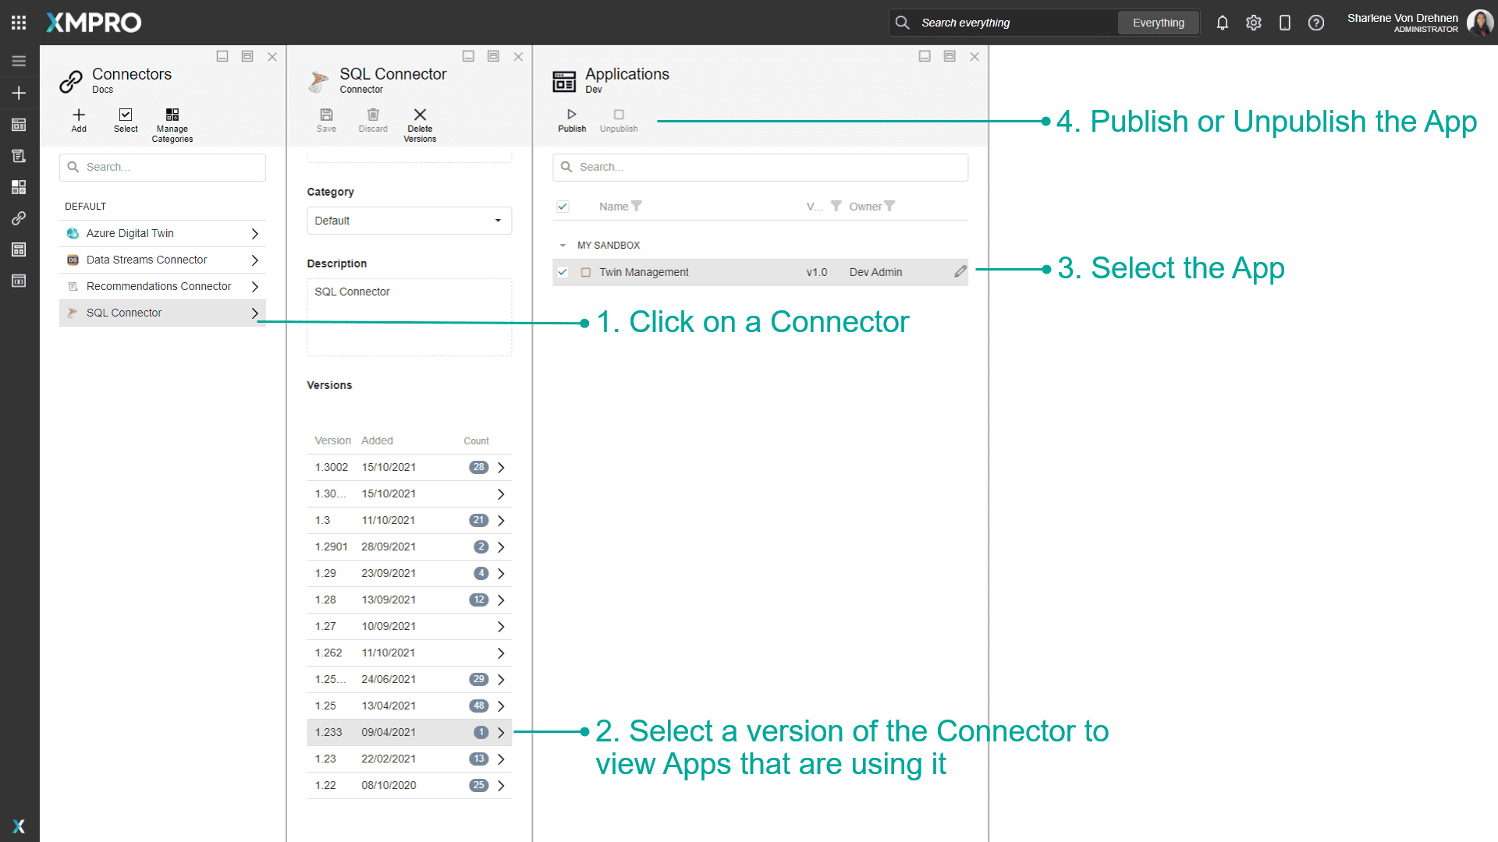Screen dimensions: 1498x842
Task: Open the notifications bell
Action: pos(1222,23)
